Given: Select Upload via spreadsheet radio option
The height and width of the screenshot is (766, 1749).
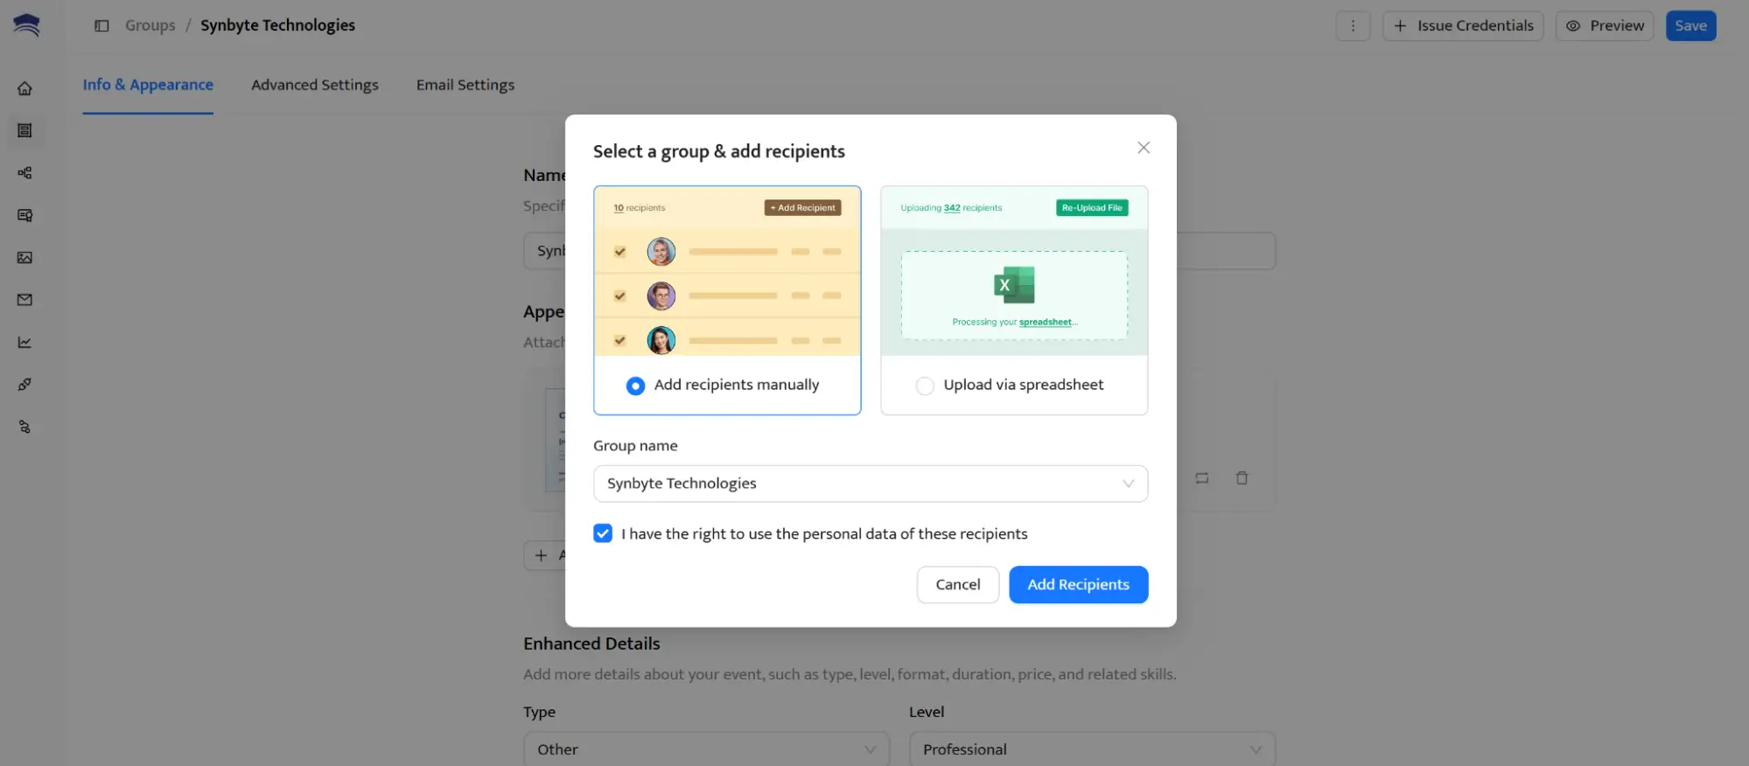Looking at the screenshot, I should point(925,386).
